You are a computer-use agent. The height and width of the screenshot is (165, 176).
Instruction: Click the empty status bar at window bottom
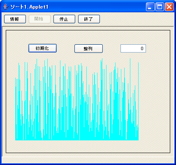pos(88,160)
